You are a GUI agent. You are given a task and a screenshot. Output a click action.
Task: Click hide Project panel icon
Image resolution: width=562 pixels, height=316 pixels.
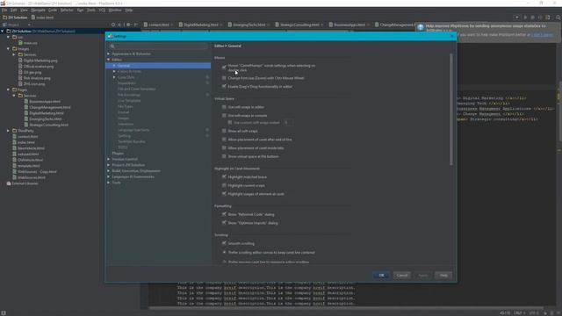[135, 25]
